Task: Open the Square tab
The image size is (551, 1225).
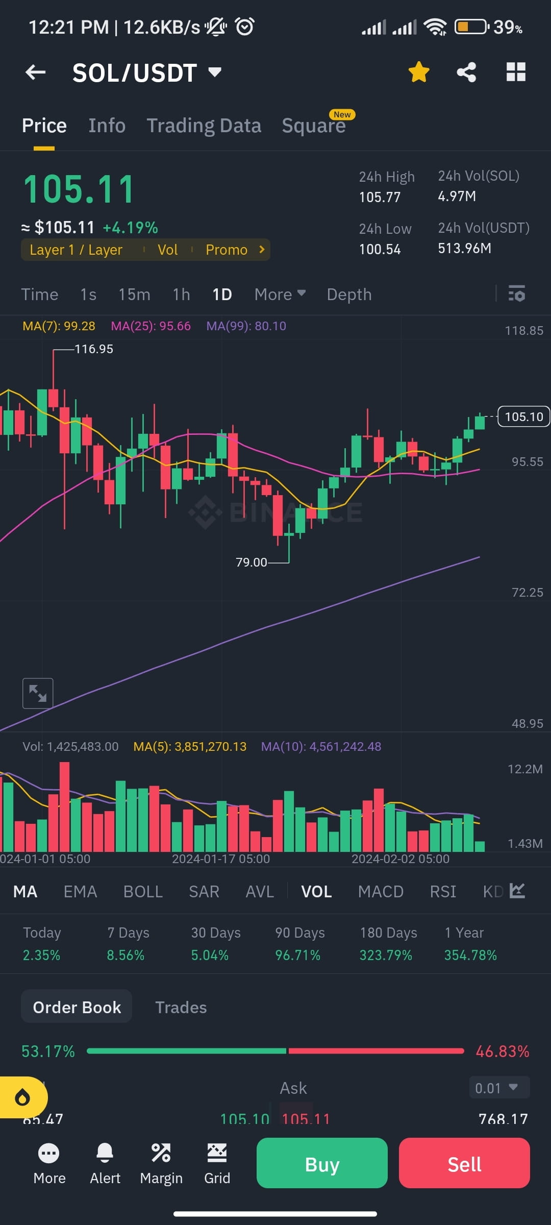Action: click(x=313, y=125)
